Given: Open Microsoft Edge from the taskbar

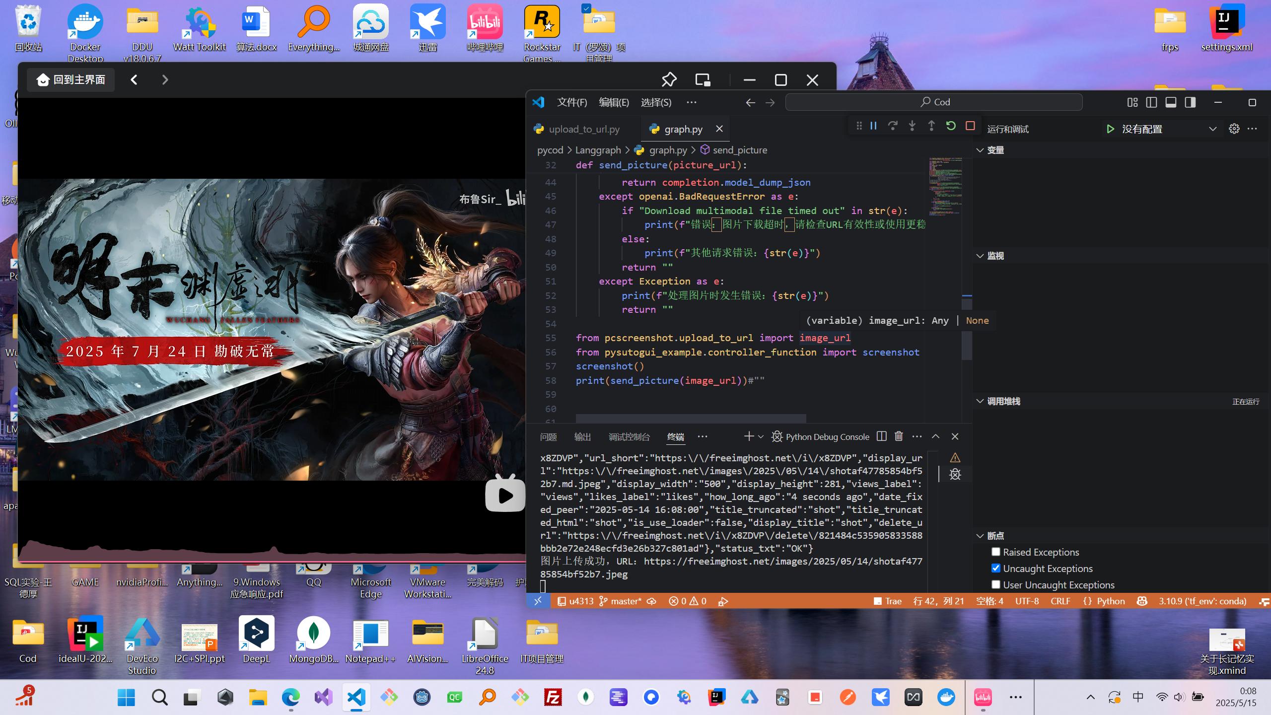Looking at the screenshot, I should click(291, 697).
